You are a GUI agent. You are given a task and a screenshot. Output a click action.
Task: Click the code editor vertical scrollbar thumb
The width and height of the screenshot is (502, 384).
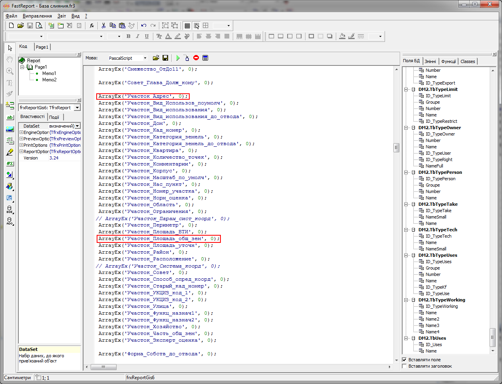click(397, 148)
